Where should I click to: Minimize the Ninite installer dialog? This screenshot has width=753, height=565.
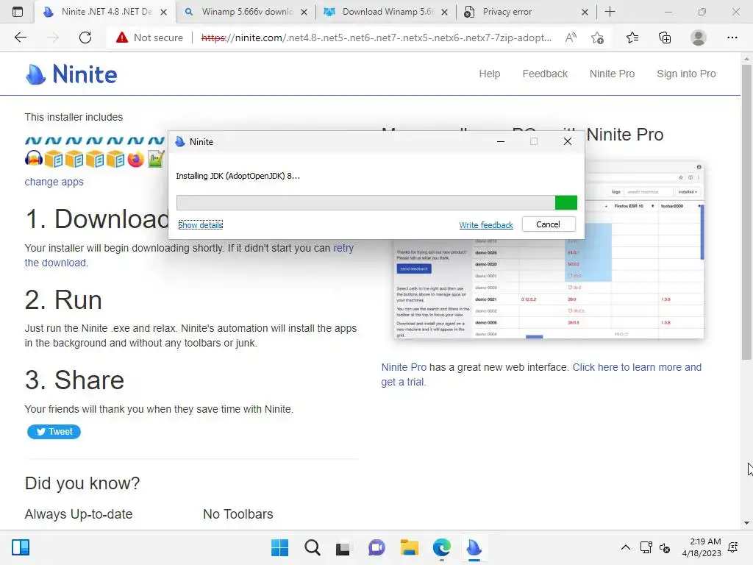[500, 141]
